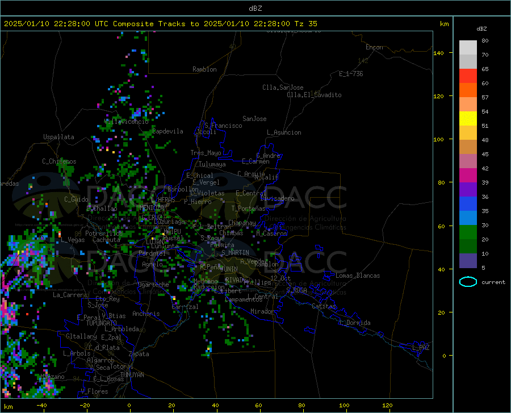
Task: Click the green 30 dBZ legend swatch
Action: pyautogui.click(x=468, y=232)
